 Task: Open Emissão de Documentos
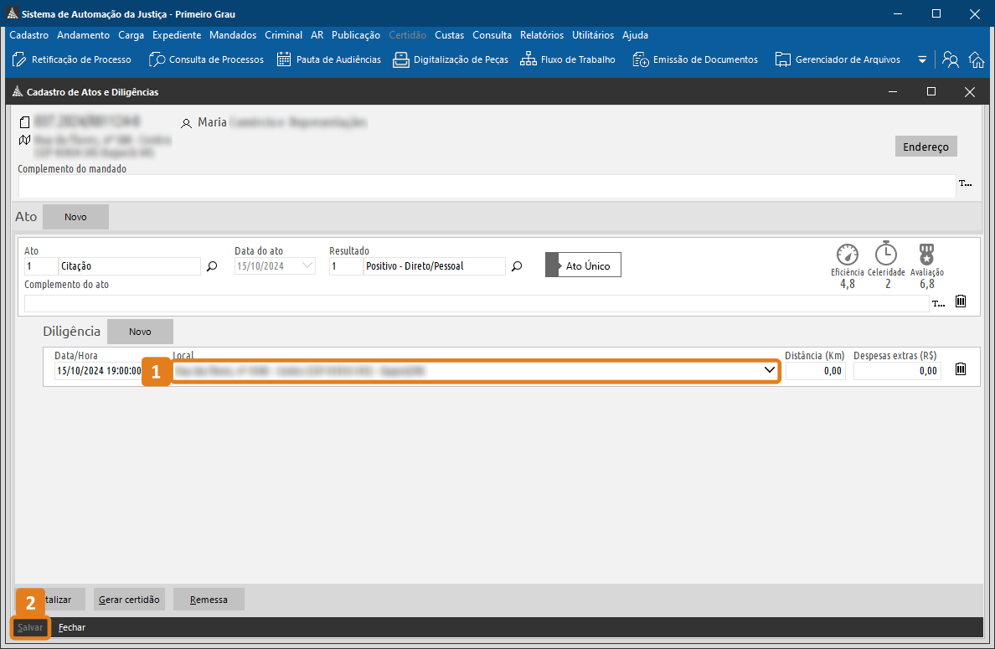pos(695,59)
